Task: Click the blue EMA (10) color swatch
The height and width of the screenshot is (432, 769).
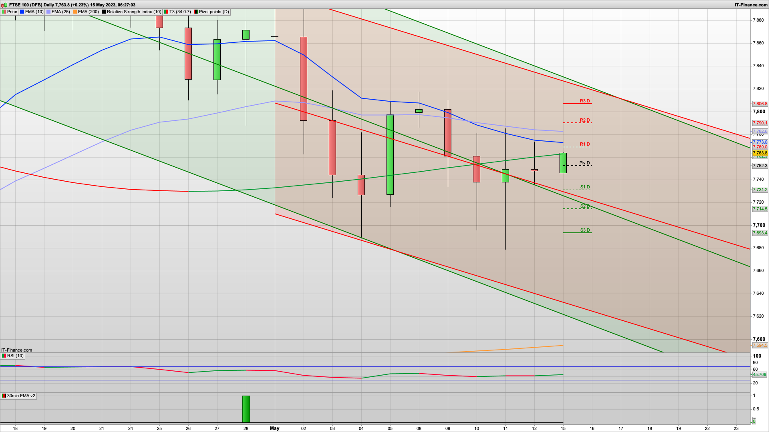Action: [22, 12]
